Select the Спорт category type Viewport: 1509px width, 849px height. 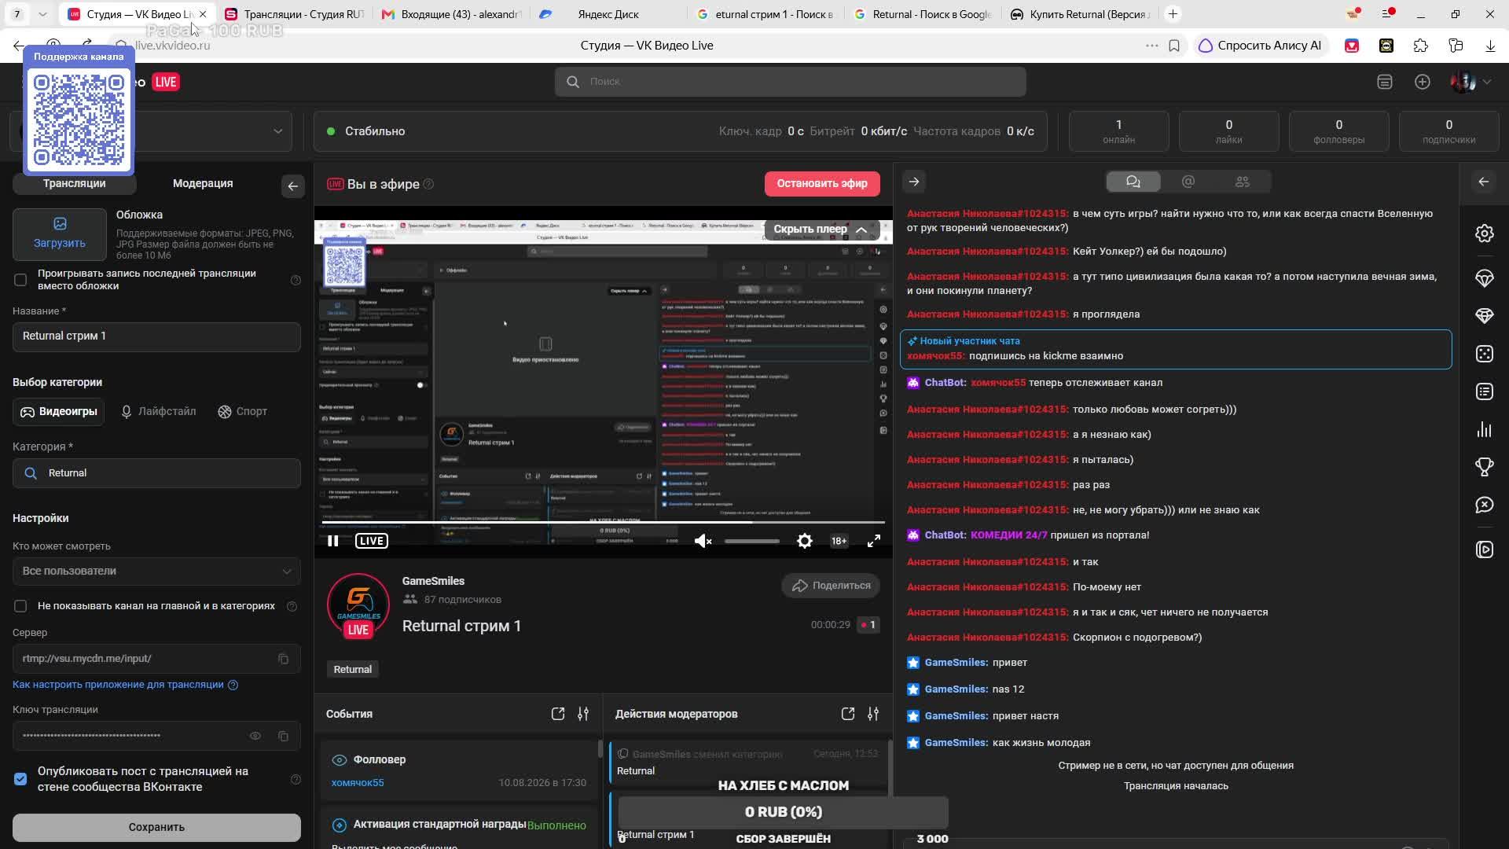pos(243,411)
